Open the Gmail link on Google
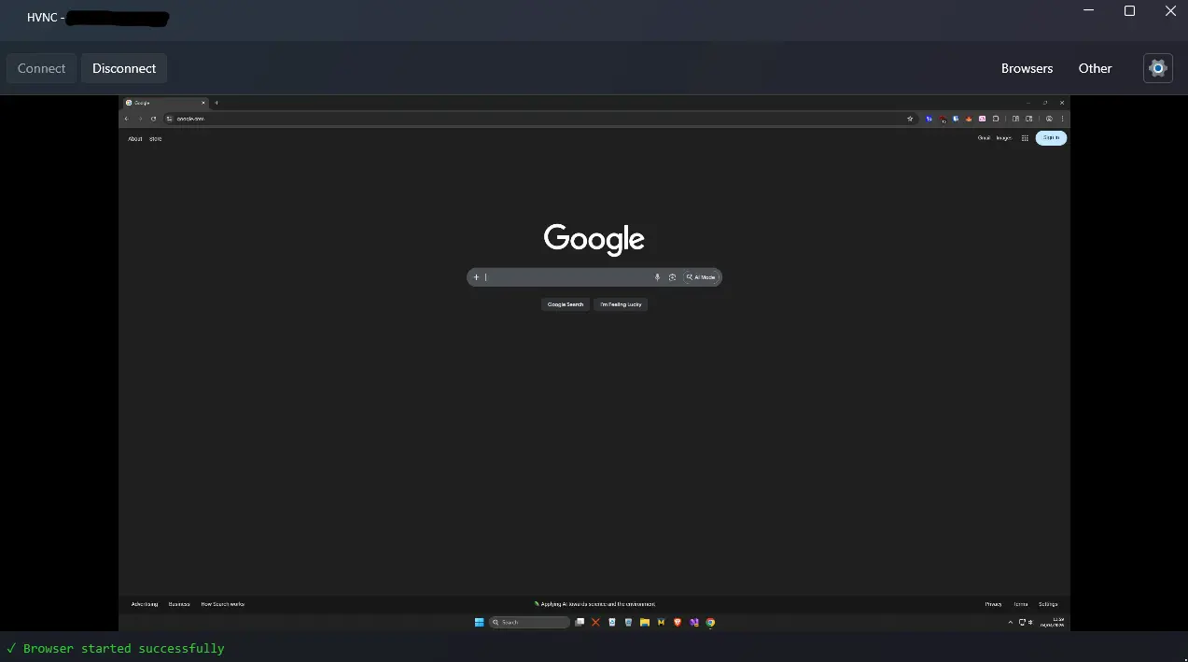This screenshot has width=1188, height=662. 985,137
